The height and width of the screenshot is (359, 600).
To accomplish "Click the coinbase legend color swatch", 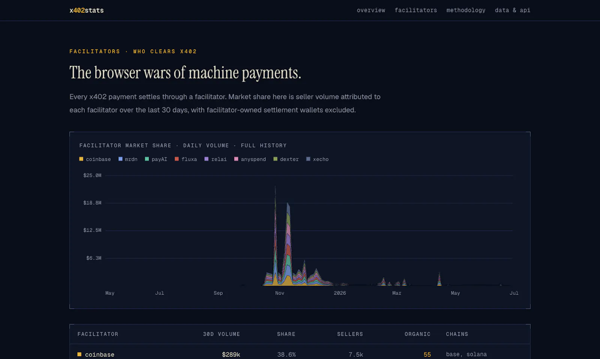I will [x=81, y=159].
